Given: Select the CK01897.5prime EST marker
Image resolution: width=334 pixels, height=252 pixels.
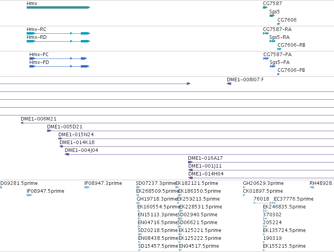Looking at the screenshot, I should click(x=244, y=195).
